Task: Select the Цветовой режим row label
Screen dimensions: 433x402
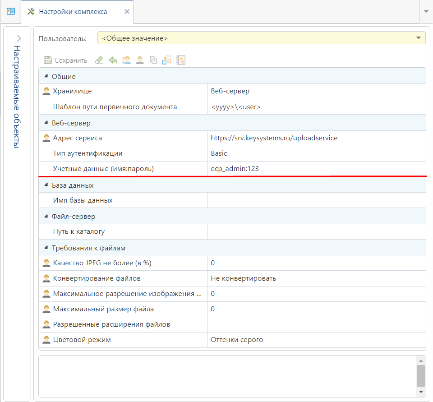Action: click(x=82, y=340)
